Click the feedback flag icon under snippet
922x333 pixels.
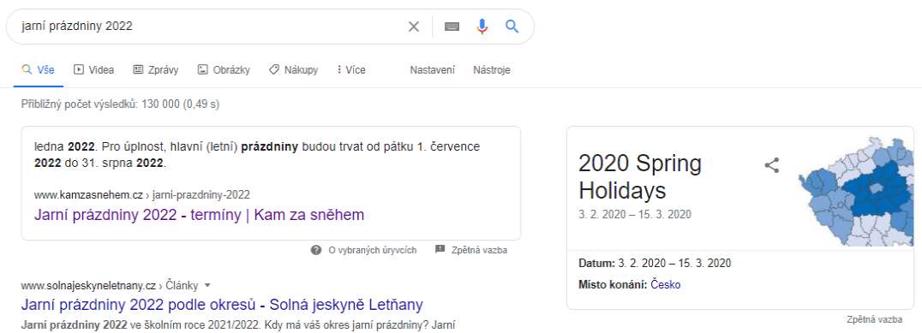[440, 250]
